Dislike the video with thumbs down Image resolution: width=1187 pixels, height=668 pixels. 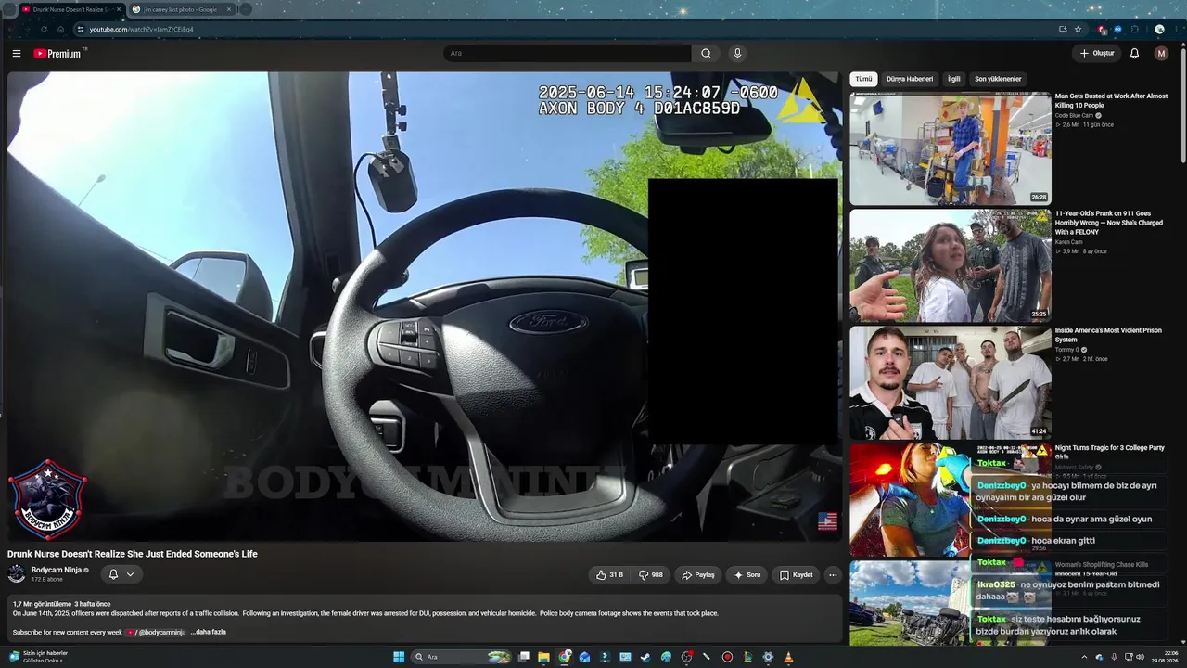tap(651, 574)
